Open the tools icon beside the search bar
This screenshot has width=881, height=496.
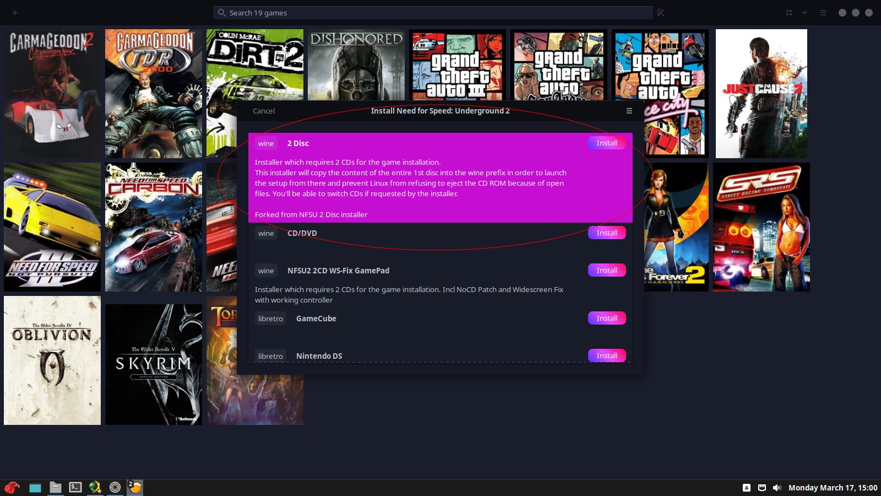click(x=661, y=13)
